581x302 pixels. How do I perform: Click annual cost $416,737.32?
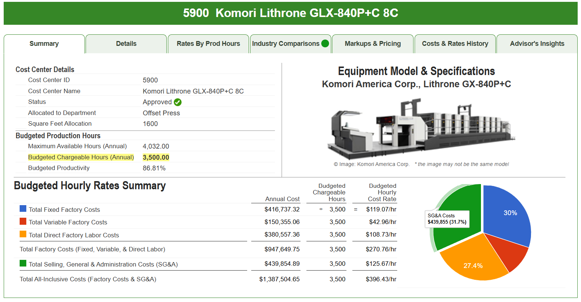point(282,210)
